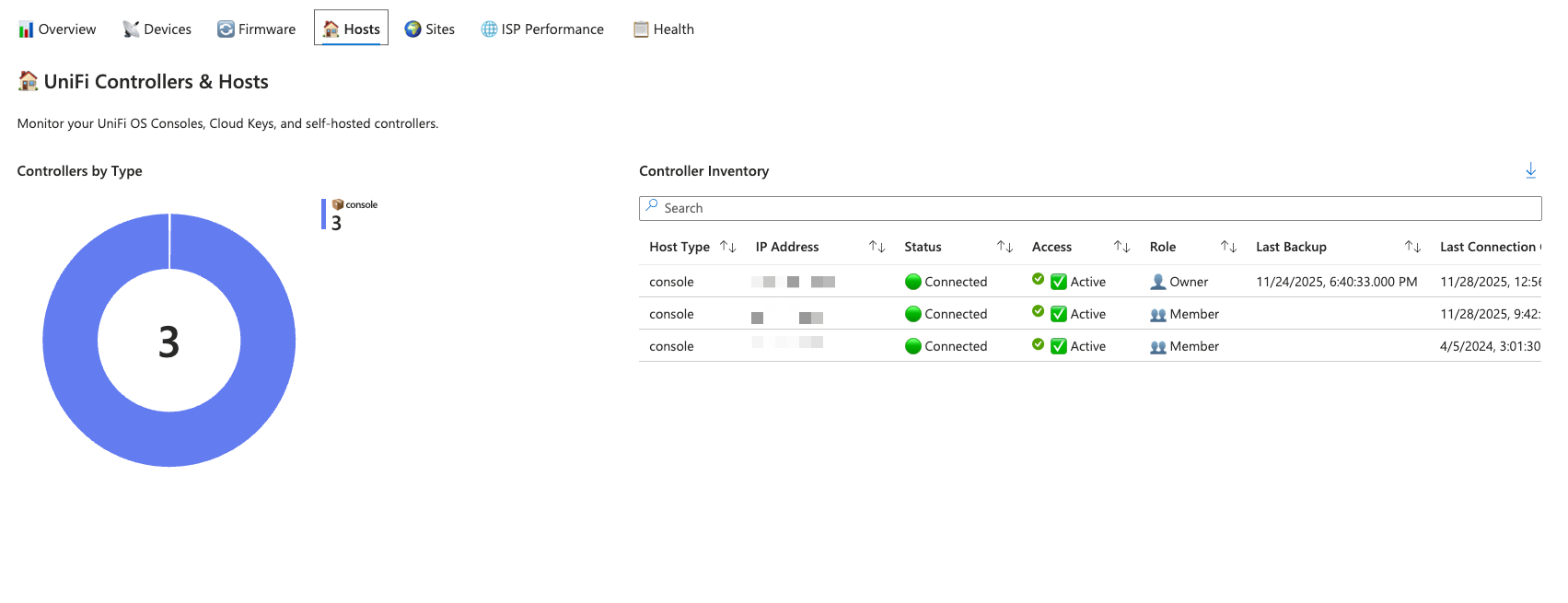Click the Active checkmark in the first row
1568x603 pixels.
point(1059,282)
